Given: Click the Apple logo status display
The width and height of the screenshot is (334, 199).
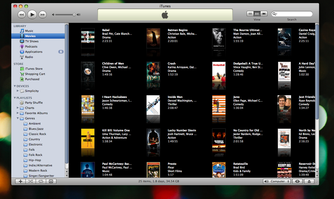Looking at the screenshot, I should [x=165, y=15].
